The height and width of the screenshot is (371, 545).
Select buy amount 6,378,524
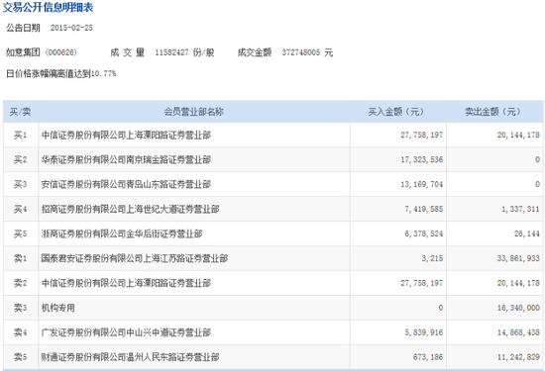(424, 233)
